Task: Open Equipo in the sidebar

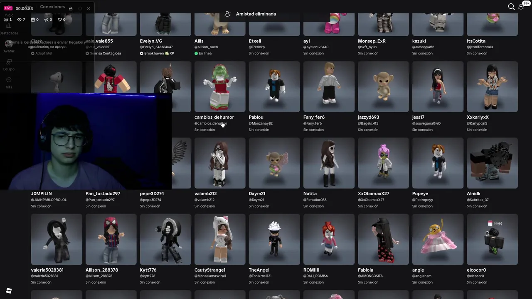Action: [9, 65]
